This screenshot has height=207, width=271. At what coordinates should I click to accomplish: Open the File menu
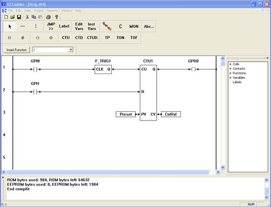pyautogui.click(x=10, y=11)
